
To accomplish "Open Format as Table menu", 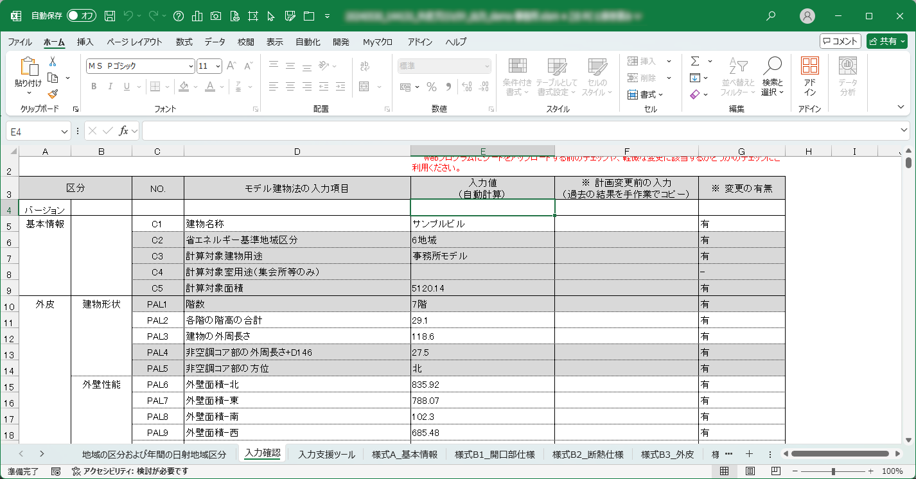I will (557, 77).
